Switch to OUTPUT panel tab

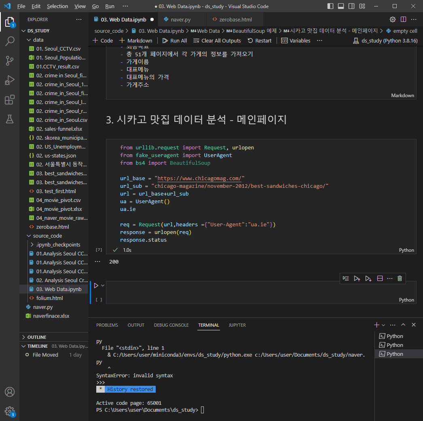pyautogui.click(x=136, y=325)
